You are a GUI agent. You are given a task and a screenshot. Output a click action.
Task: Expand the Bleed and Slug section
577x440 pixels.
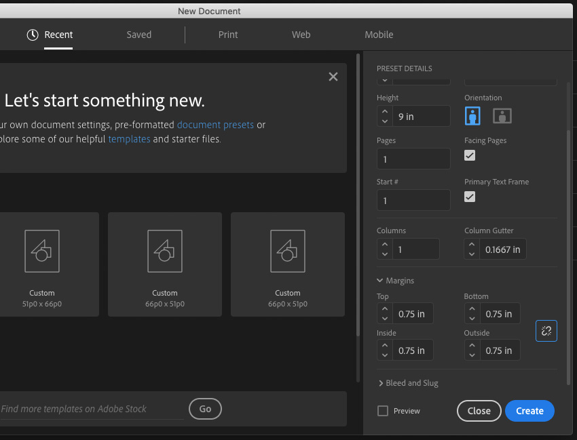pyautogui.click(x=381, y=383)
